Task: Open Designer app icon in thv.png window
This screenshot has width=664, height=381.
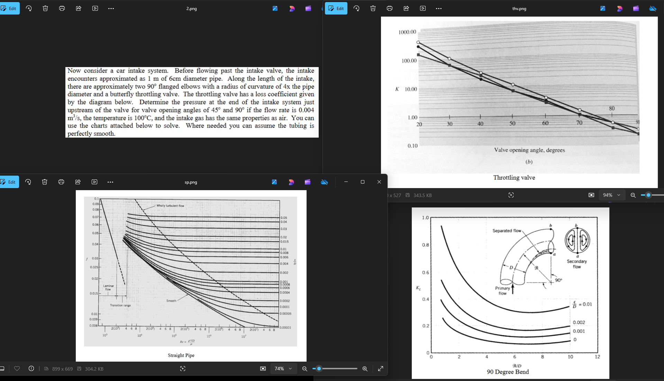Action: point(619,8)
